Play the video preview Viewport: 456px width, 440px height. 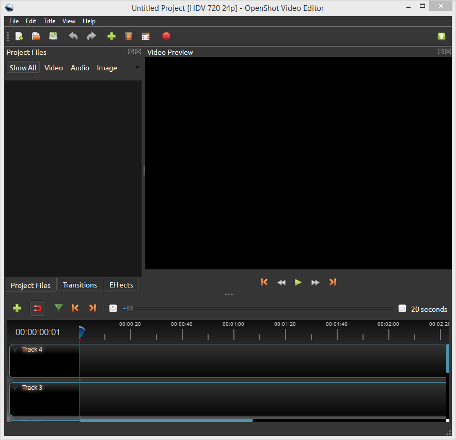coord(298,282)
